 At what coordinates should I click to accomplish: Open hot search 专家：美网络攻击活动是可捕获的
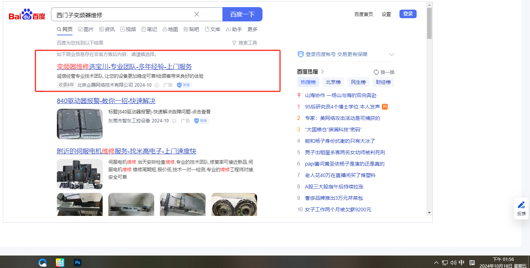point(343,118)
